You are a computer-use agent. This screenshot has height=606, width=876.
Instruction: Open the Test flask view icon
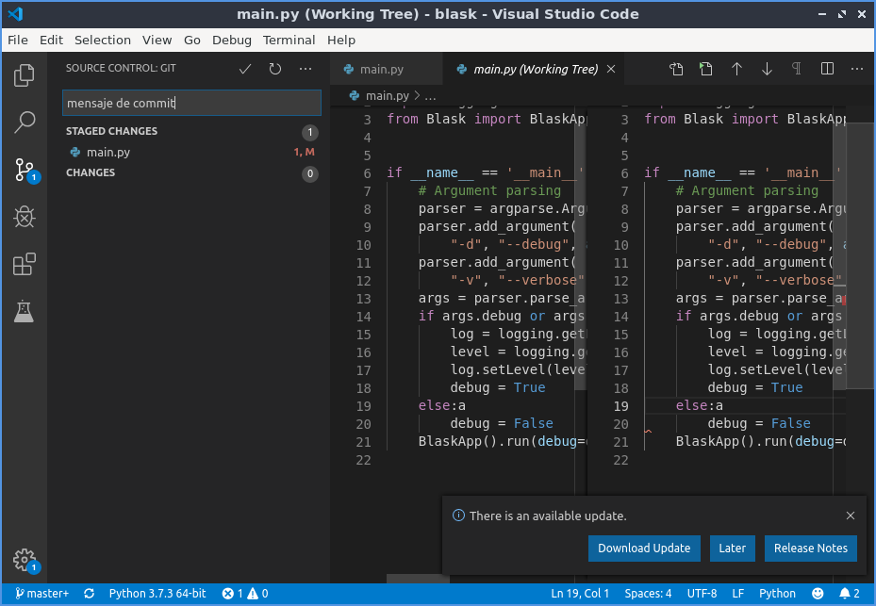coord(24,311)
